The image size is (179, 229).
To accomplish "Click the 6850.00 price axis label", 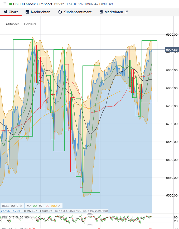I will pyautogui.click(x=172, y=70).
